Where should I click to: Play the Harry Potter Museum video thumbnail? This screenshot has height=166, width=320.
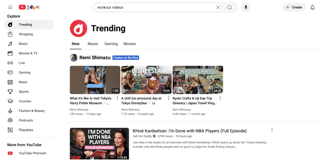[95, 80]
